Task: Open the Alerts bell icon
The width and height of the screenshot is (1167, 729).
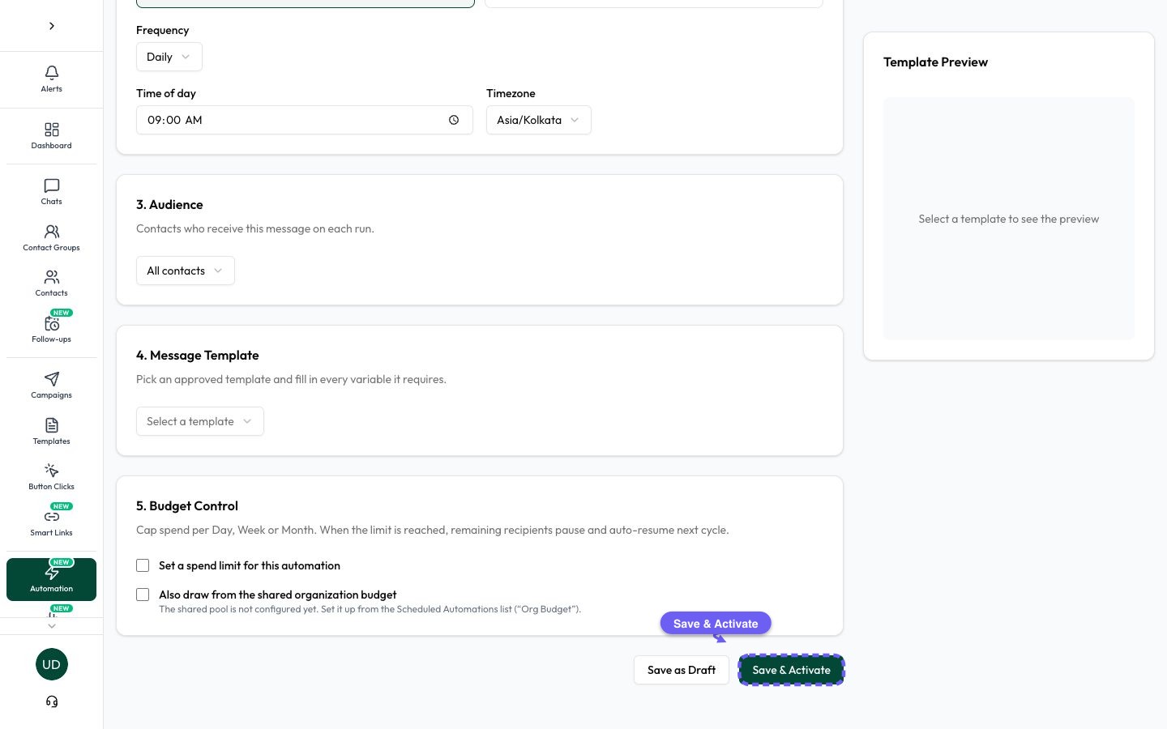Action: (x=51, y=73)
